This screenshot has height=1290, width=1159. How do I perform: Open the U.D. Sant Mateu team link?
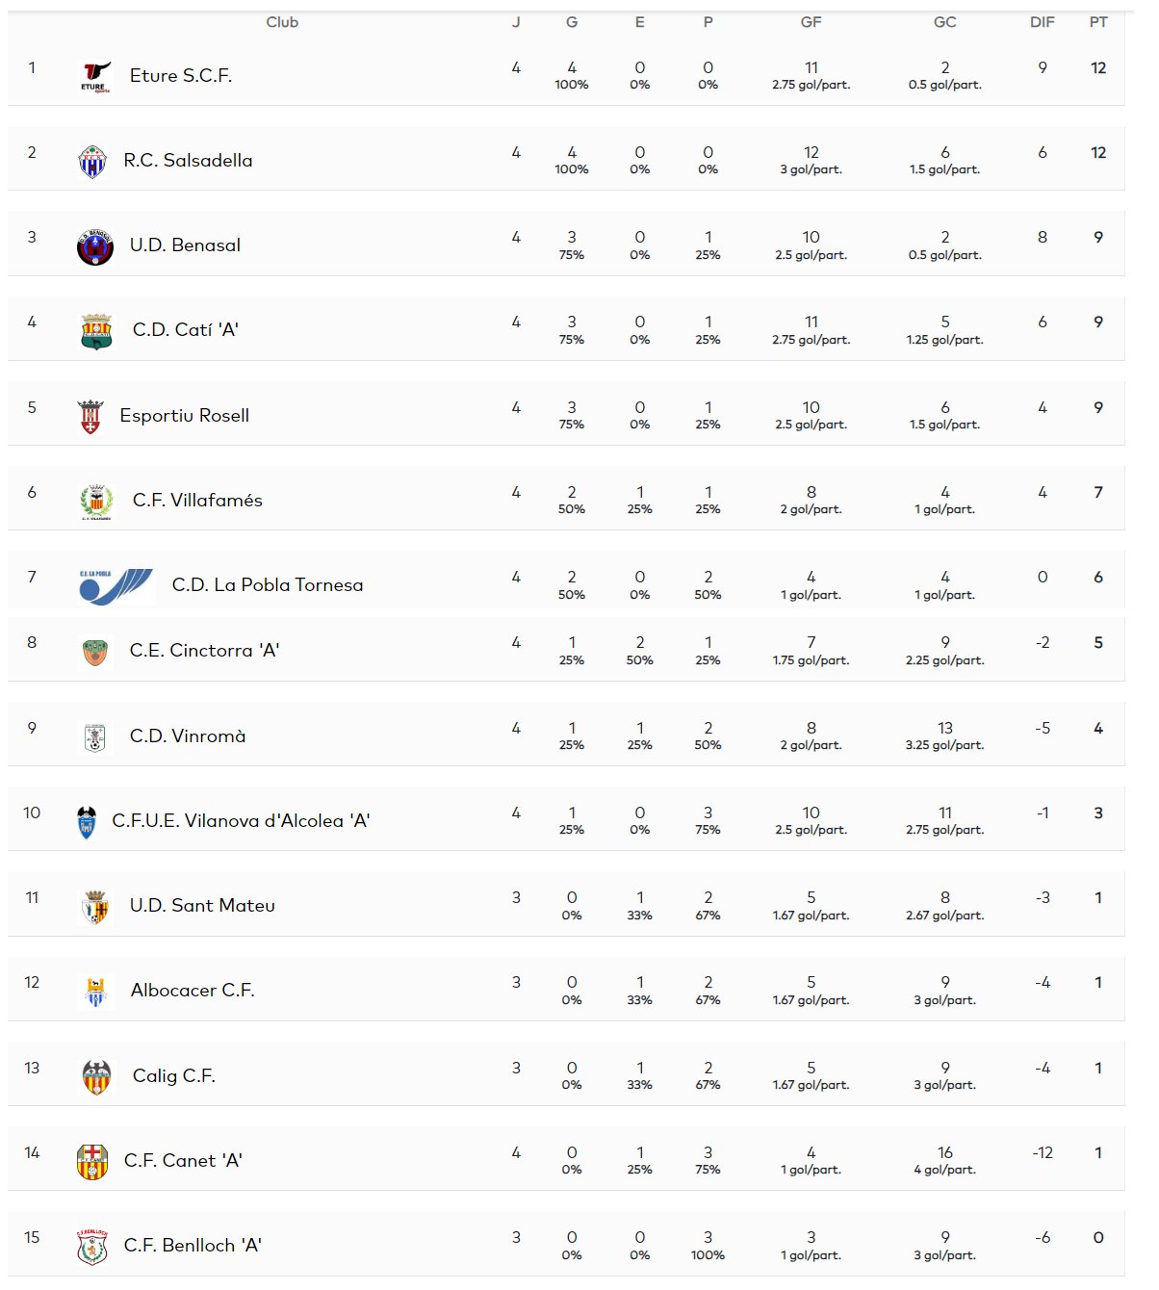coord(202,906)
